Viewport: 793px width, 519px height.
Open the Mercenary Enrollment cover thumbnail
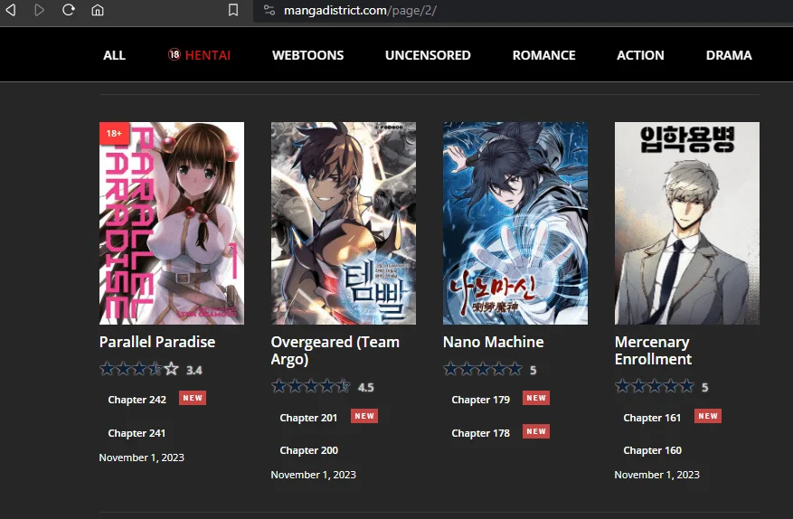(687, 223)
